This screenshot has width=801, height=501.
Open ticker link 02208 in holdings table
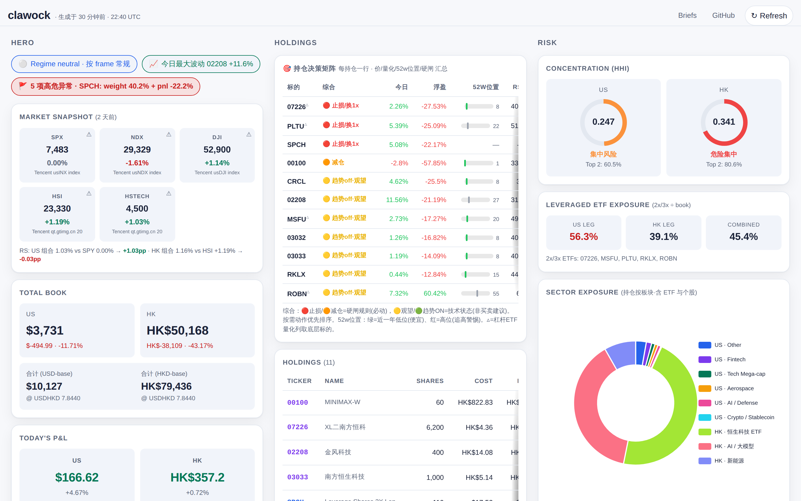coord(298,452)
